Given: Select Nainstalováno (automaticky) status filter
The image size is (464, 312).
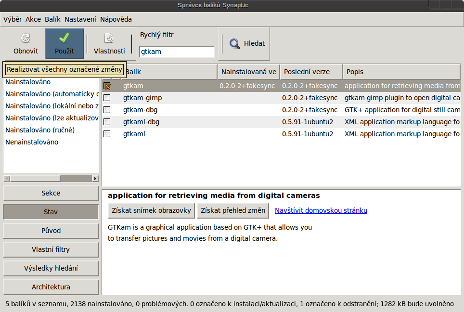Looking at the screenshot, I should tap(51, 94).
